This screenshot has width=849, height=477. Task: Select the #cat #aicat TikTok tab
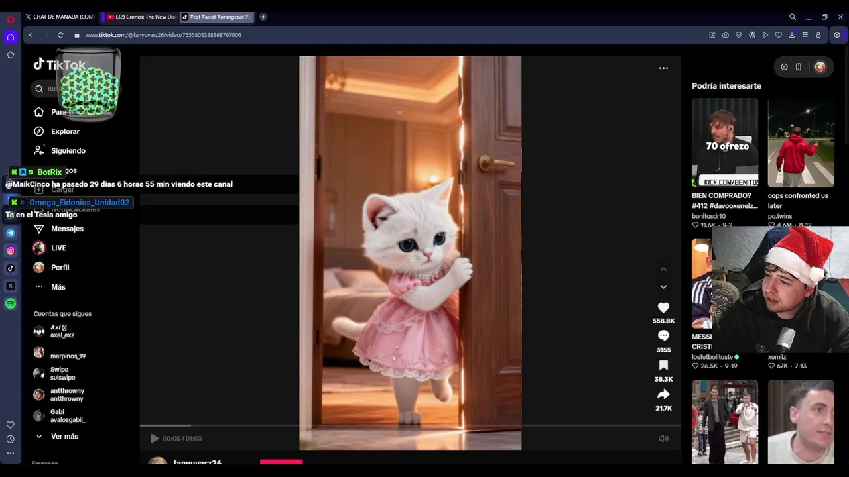217,17
